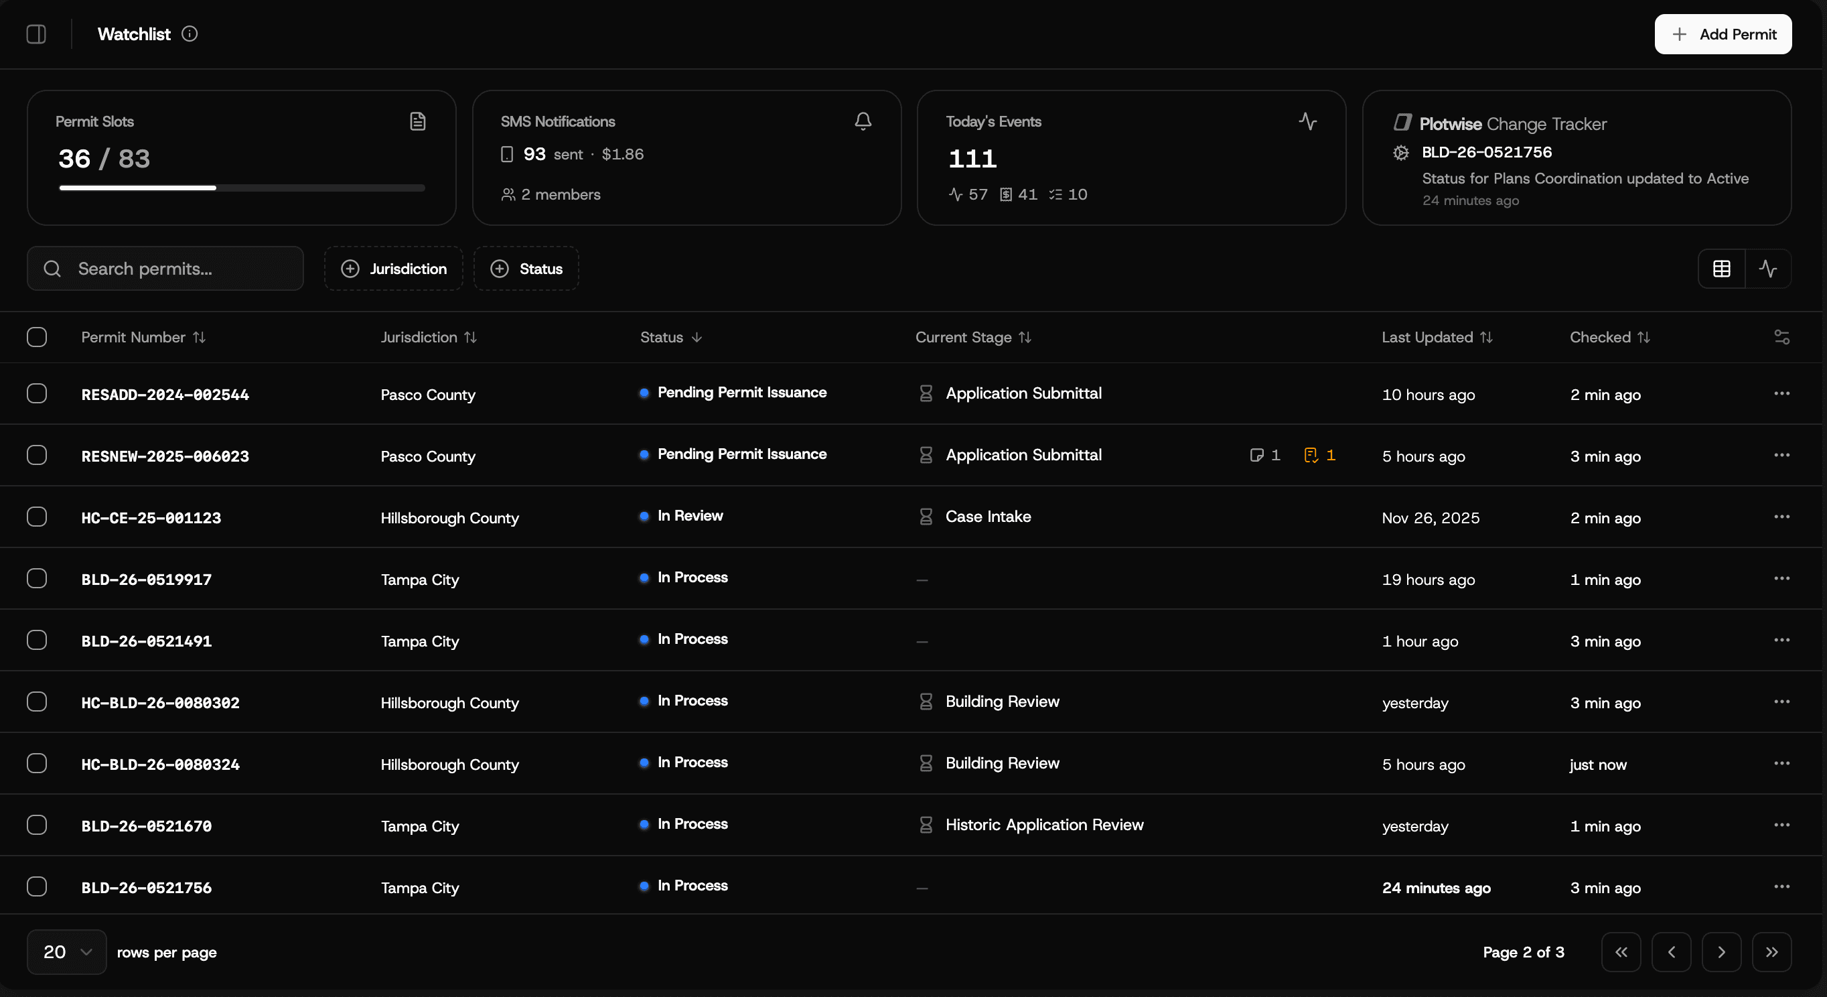Image resolution: width=1827 pixels, height=997 pixels.
Task: Check the checkbox next to HC-CE-25-001123
Action: (37, 517)
